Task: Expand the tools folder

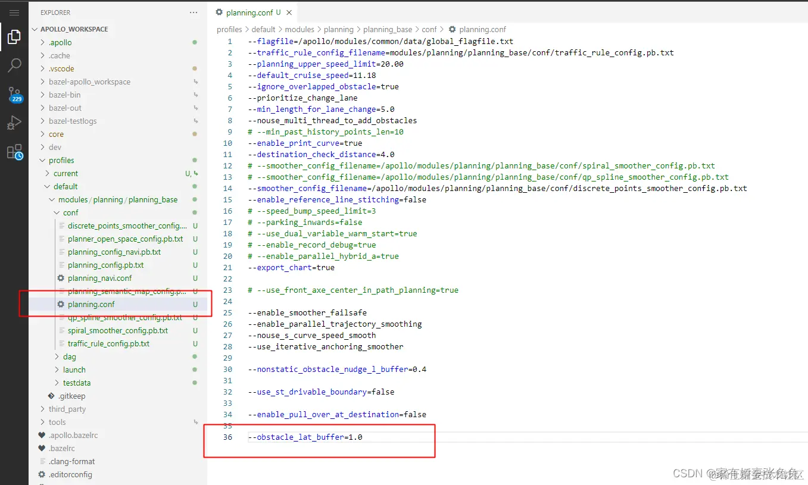Action: click(x=57, y=422)
